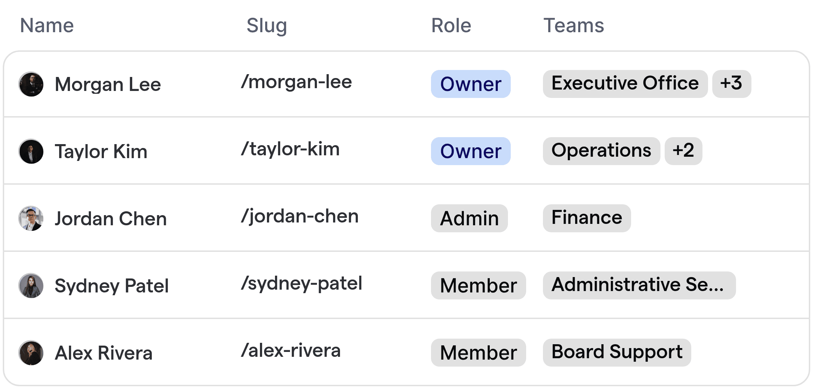813x389 pixels.
Task: Expand the +2 teams for Taylor Kim
Action: click(x=683, y=151)
